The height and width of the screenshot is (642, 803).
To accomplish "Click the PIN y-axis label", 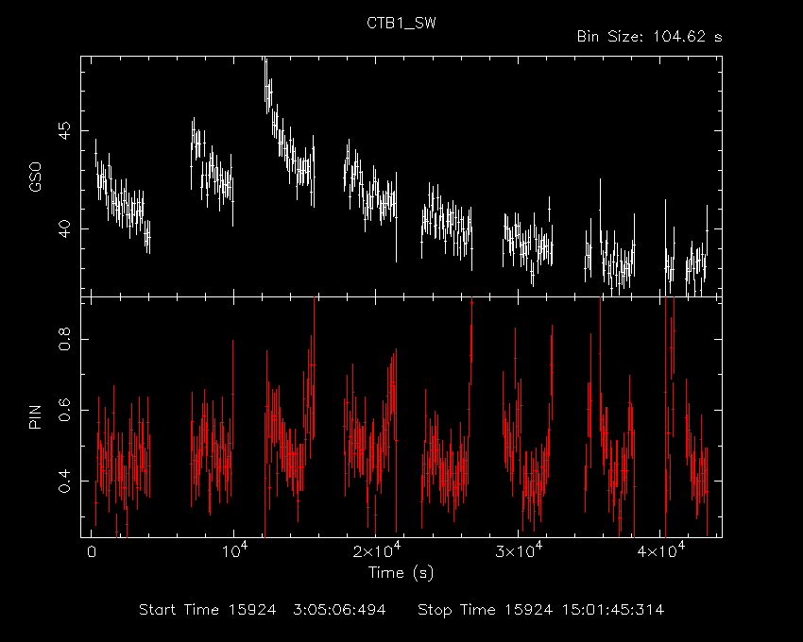I will pyautogui.click(x=35, y=416).
